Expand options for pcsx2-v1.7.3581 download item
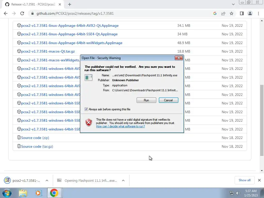 tap(47, 180)
